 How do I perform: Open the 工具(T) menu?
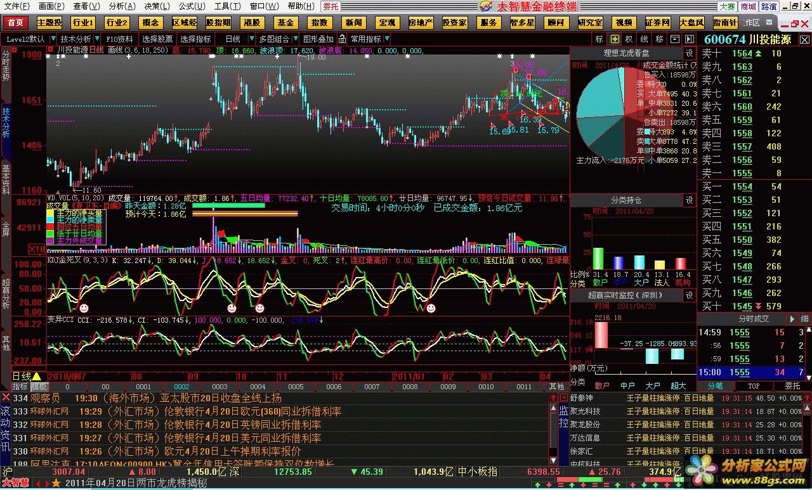226,6
